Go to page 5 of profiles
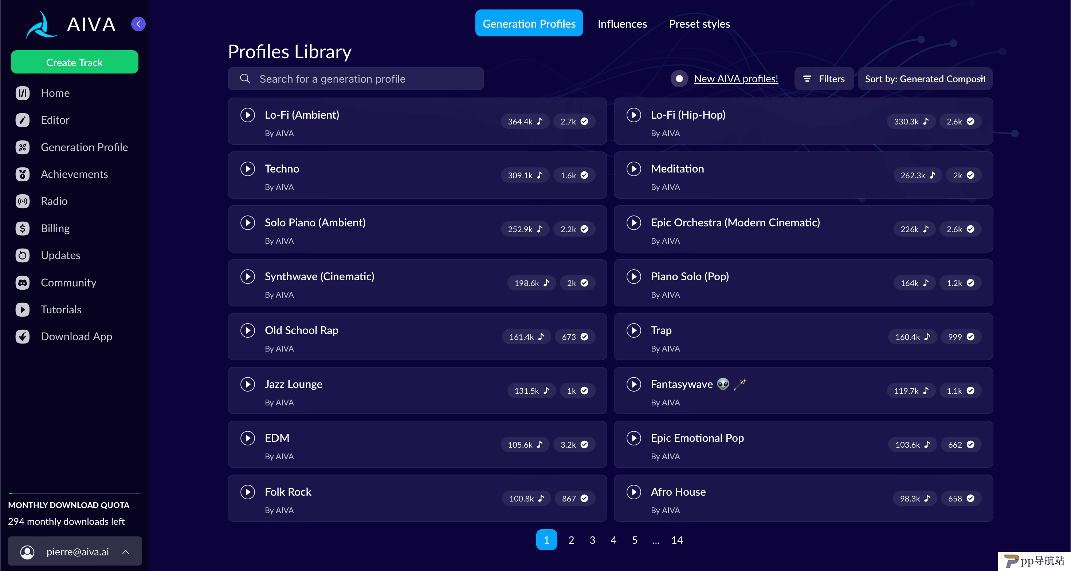Screen dimensions: 1071x571 635,540
